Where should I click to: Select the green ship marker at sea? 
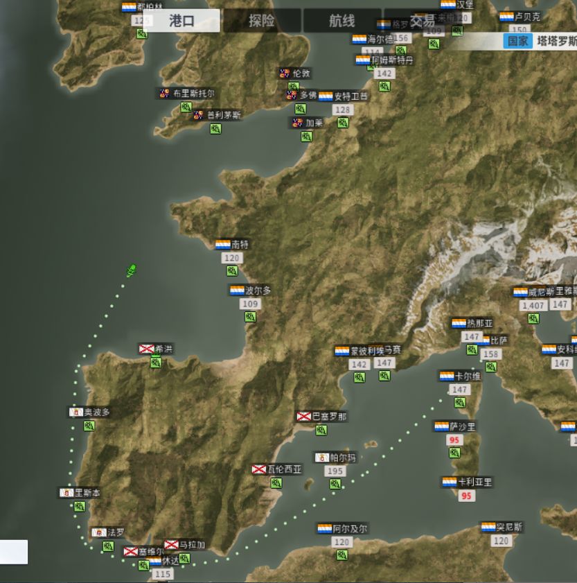tap(131, 270)
